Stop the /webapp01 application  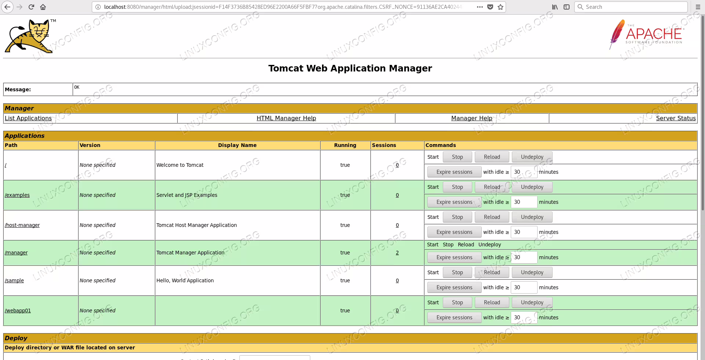458,302
